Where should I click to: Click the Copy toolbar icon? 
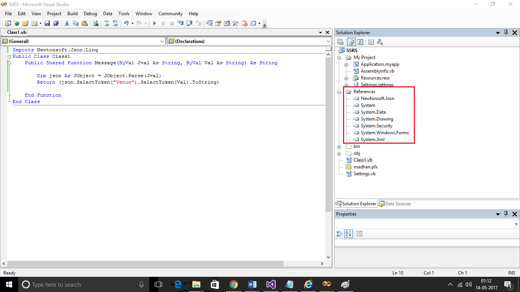76,23
